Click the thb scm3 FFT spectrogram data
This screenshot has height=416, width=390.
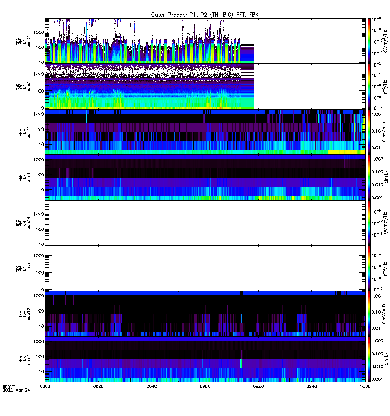point(150,86)
